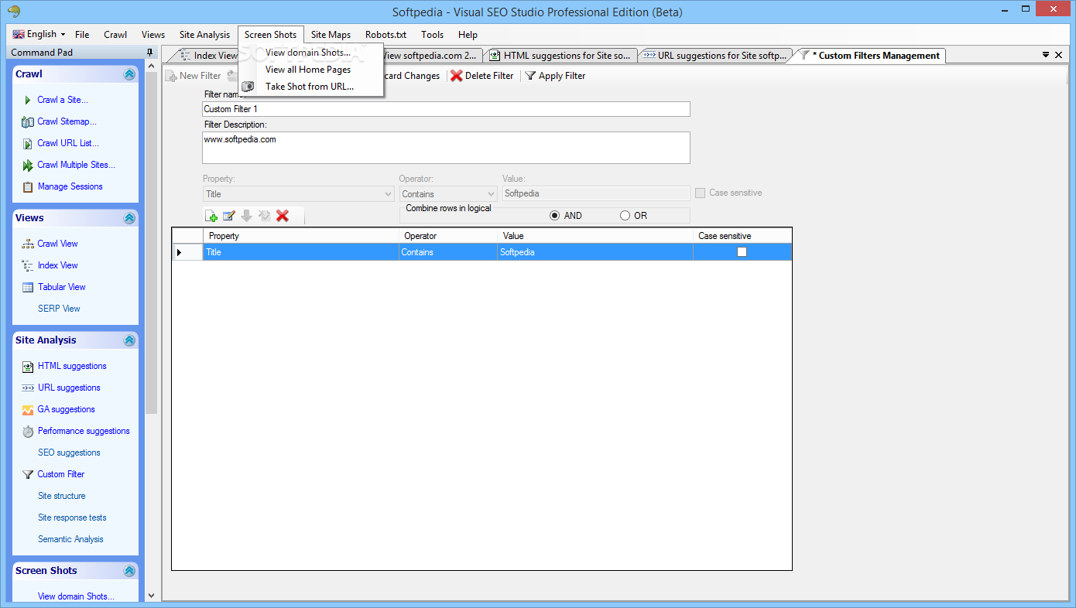Choose Take Shot from URL menu entry
This screenshot has width=1076, height=608.
tap(310, 87)
